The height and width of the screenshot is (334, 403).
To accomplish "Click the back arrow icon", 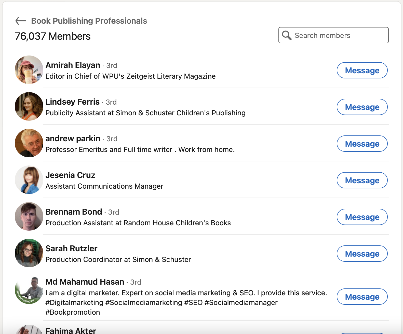I will [x=21, y=21].
